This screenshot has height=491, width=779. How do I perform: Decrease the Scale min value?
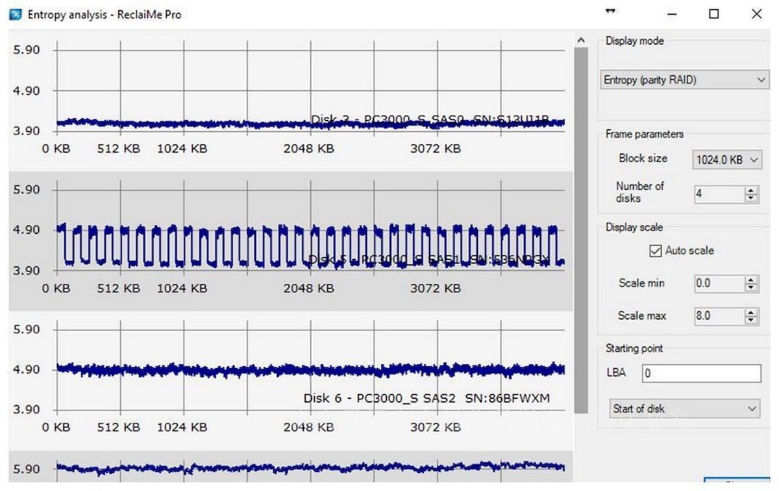coord(752,287)
